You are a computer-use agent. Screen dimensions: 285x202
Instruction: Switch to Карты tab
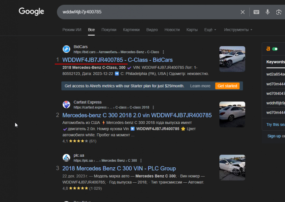point(192,30)
